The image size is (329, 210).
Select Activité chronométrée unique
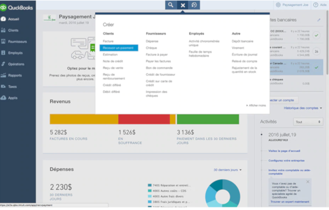click(x=204, y=43)
